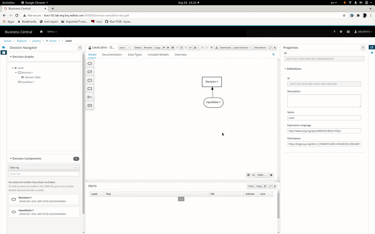Select the Decision Service palette shape
This screenshot has width=375, height=234.
click(90, 106)
